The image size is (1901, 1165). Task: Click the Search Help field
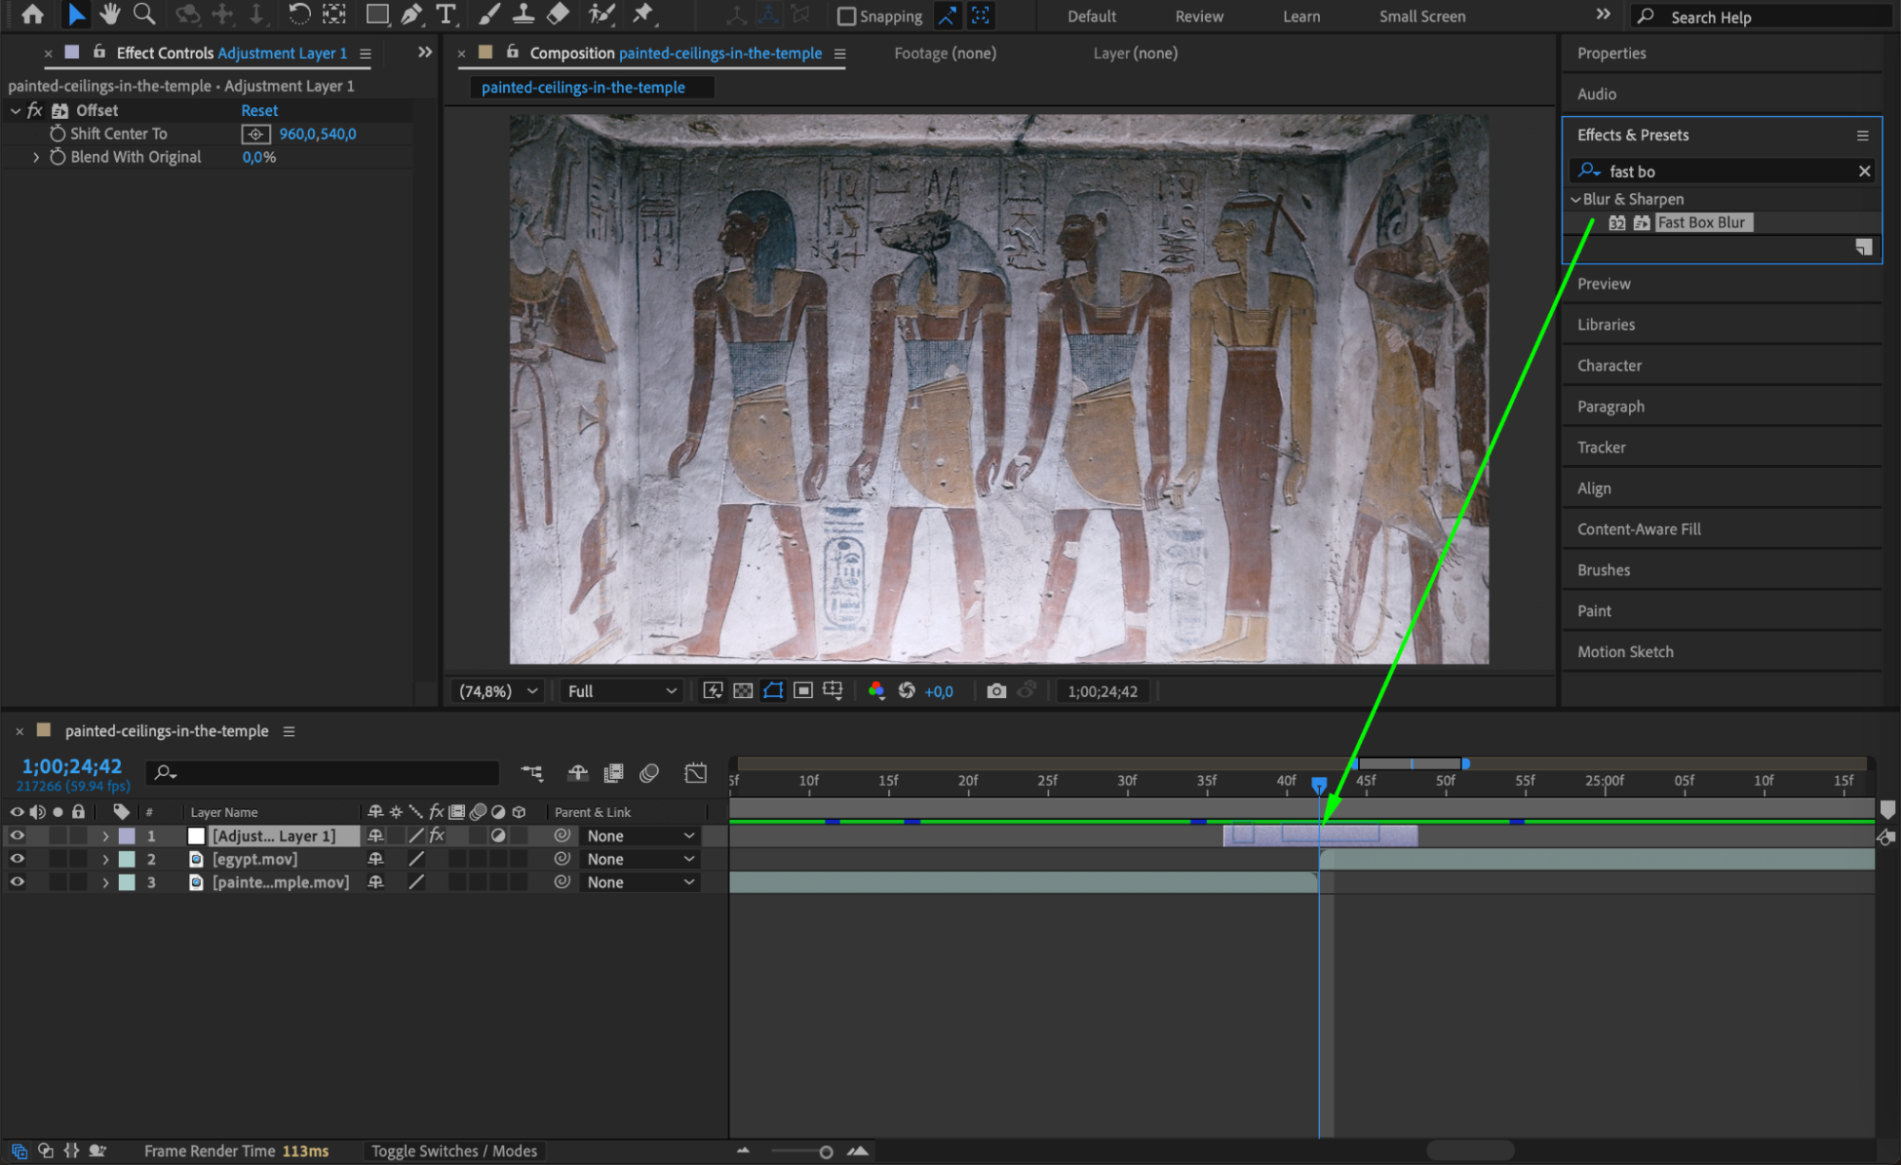[1763, 16]
